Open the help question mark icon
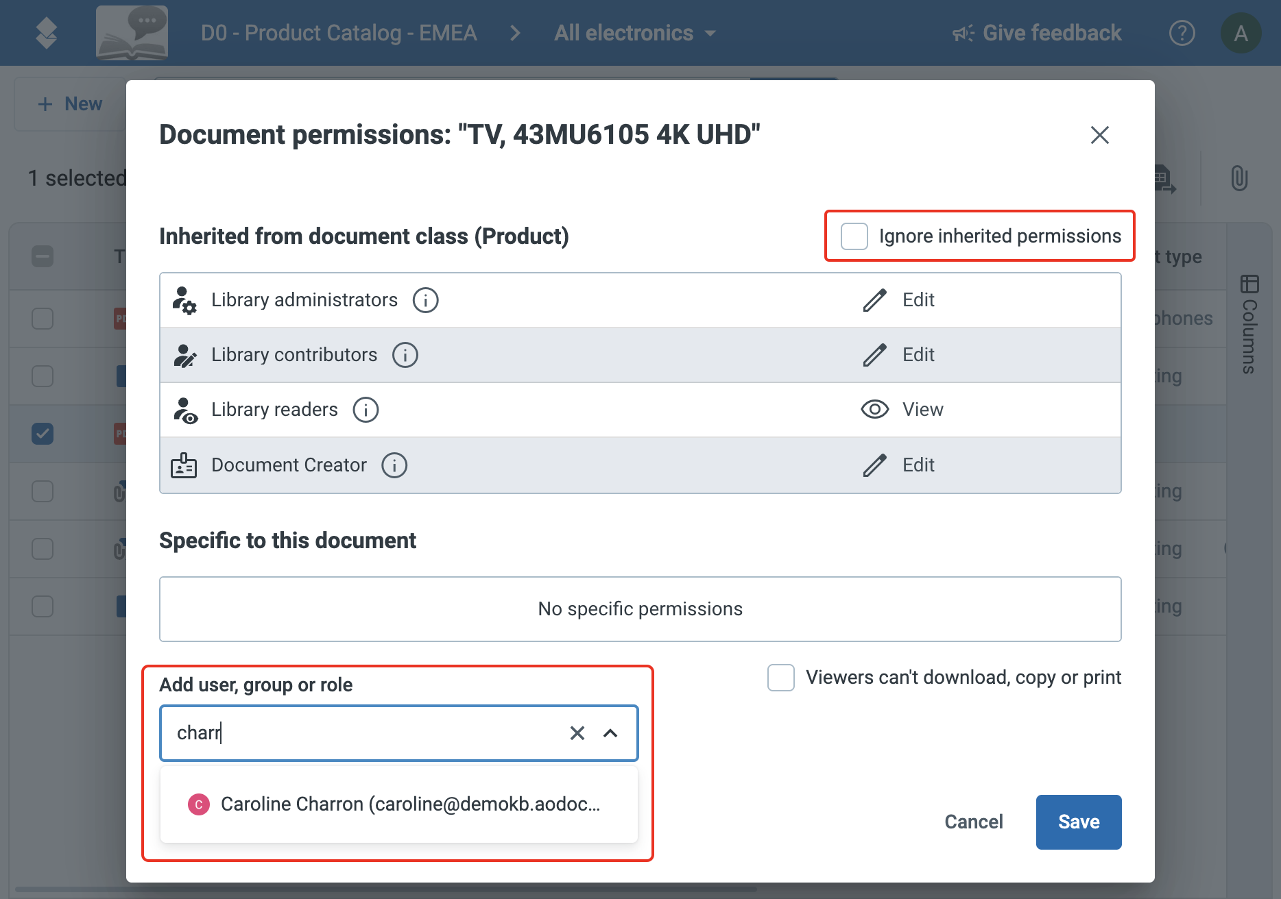 (1182, 33)
